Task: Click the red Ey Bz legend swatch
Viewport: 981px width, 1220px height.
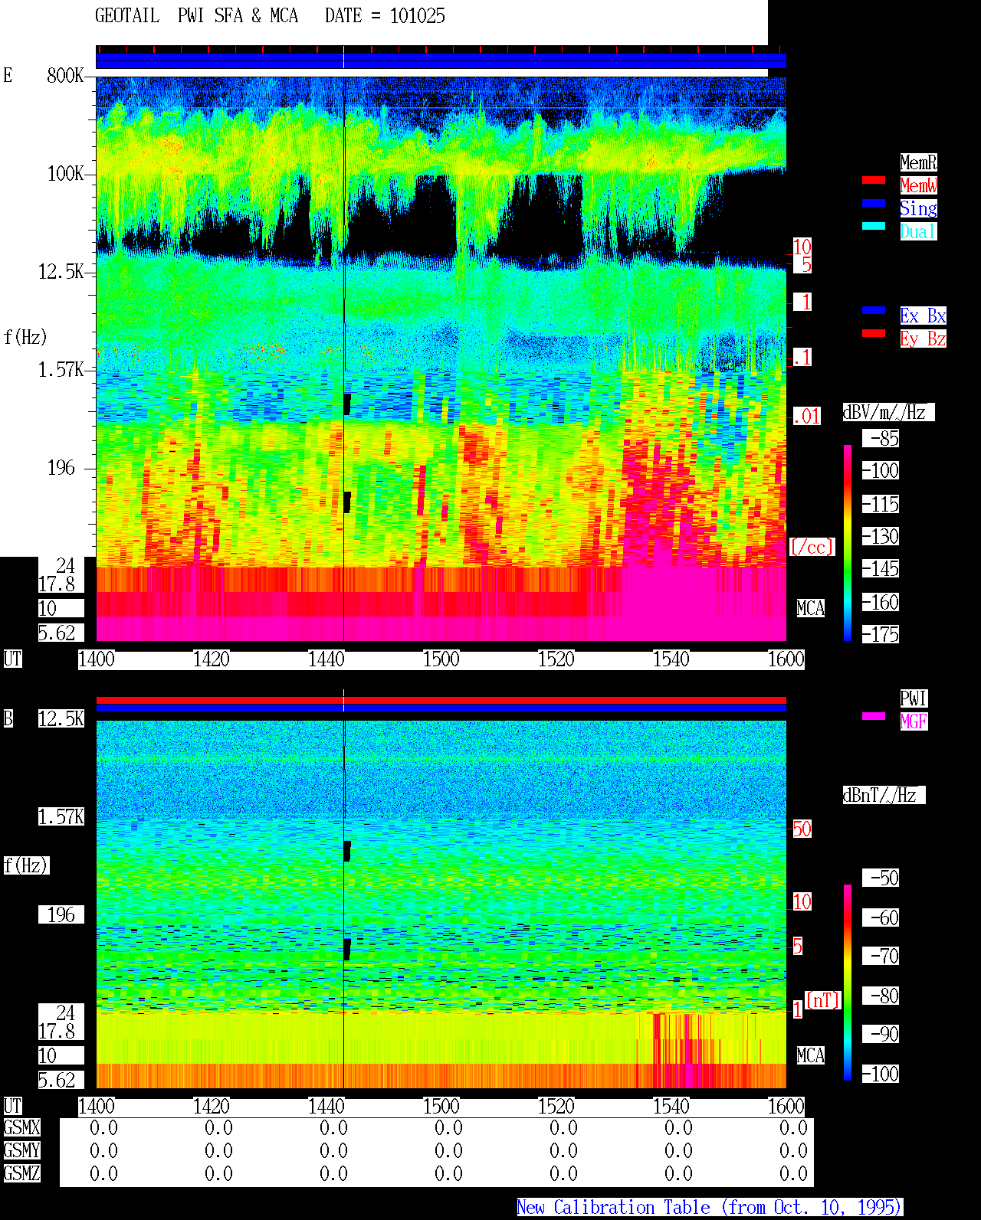Action: coord(874,333)
